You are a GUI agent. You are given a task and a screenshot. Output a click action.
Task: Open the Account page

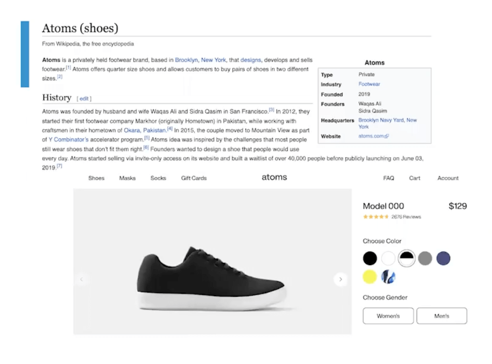click(448, 178)
